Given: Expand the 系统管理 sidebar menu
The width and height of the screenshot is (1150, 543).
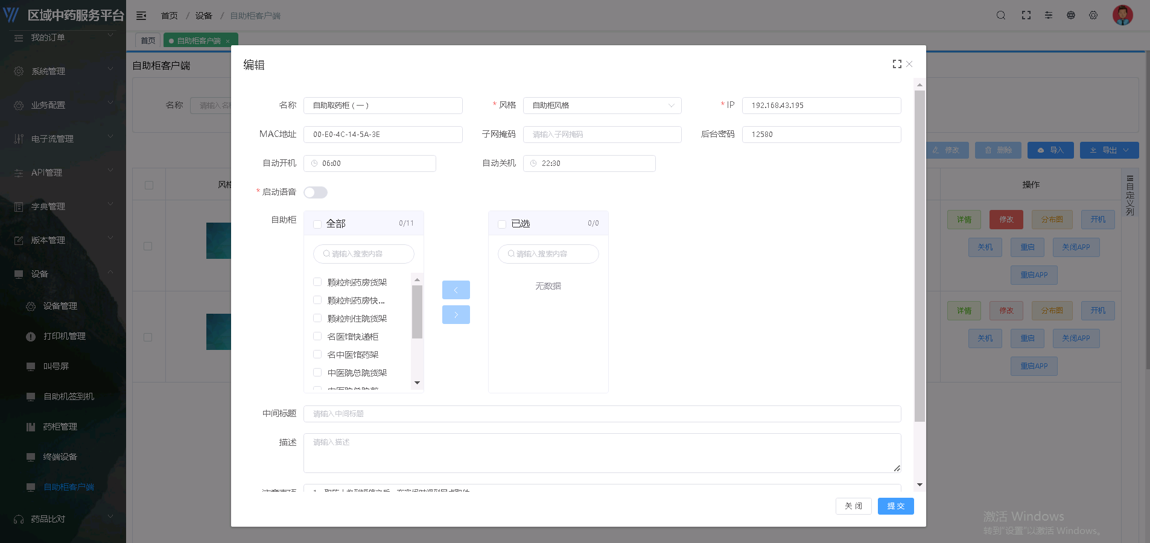Looking at the screenshot, I should pyautogui.click(x=63, y=71).
